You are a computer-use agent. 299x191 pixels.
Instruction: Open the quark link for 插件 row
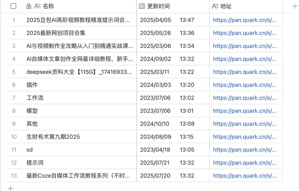pos(245,85)
